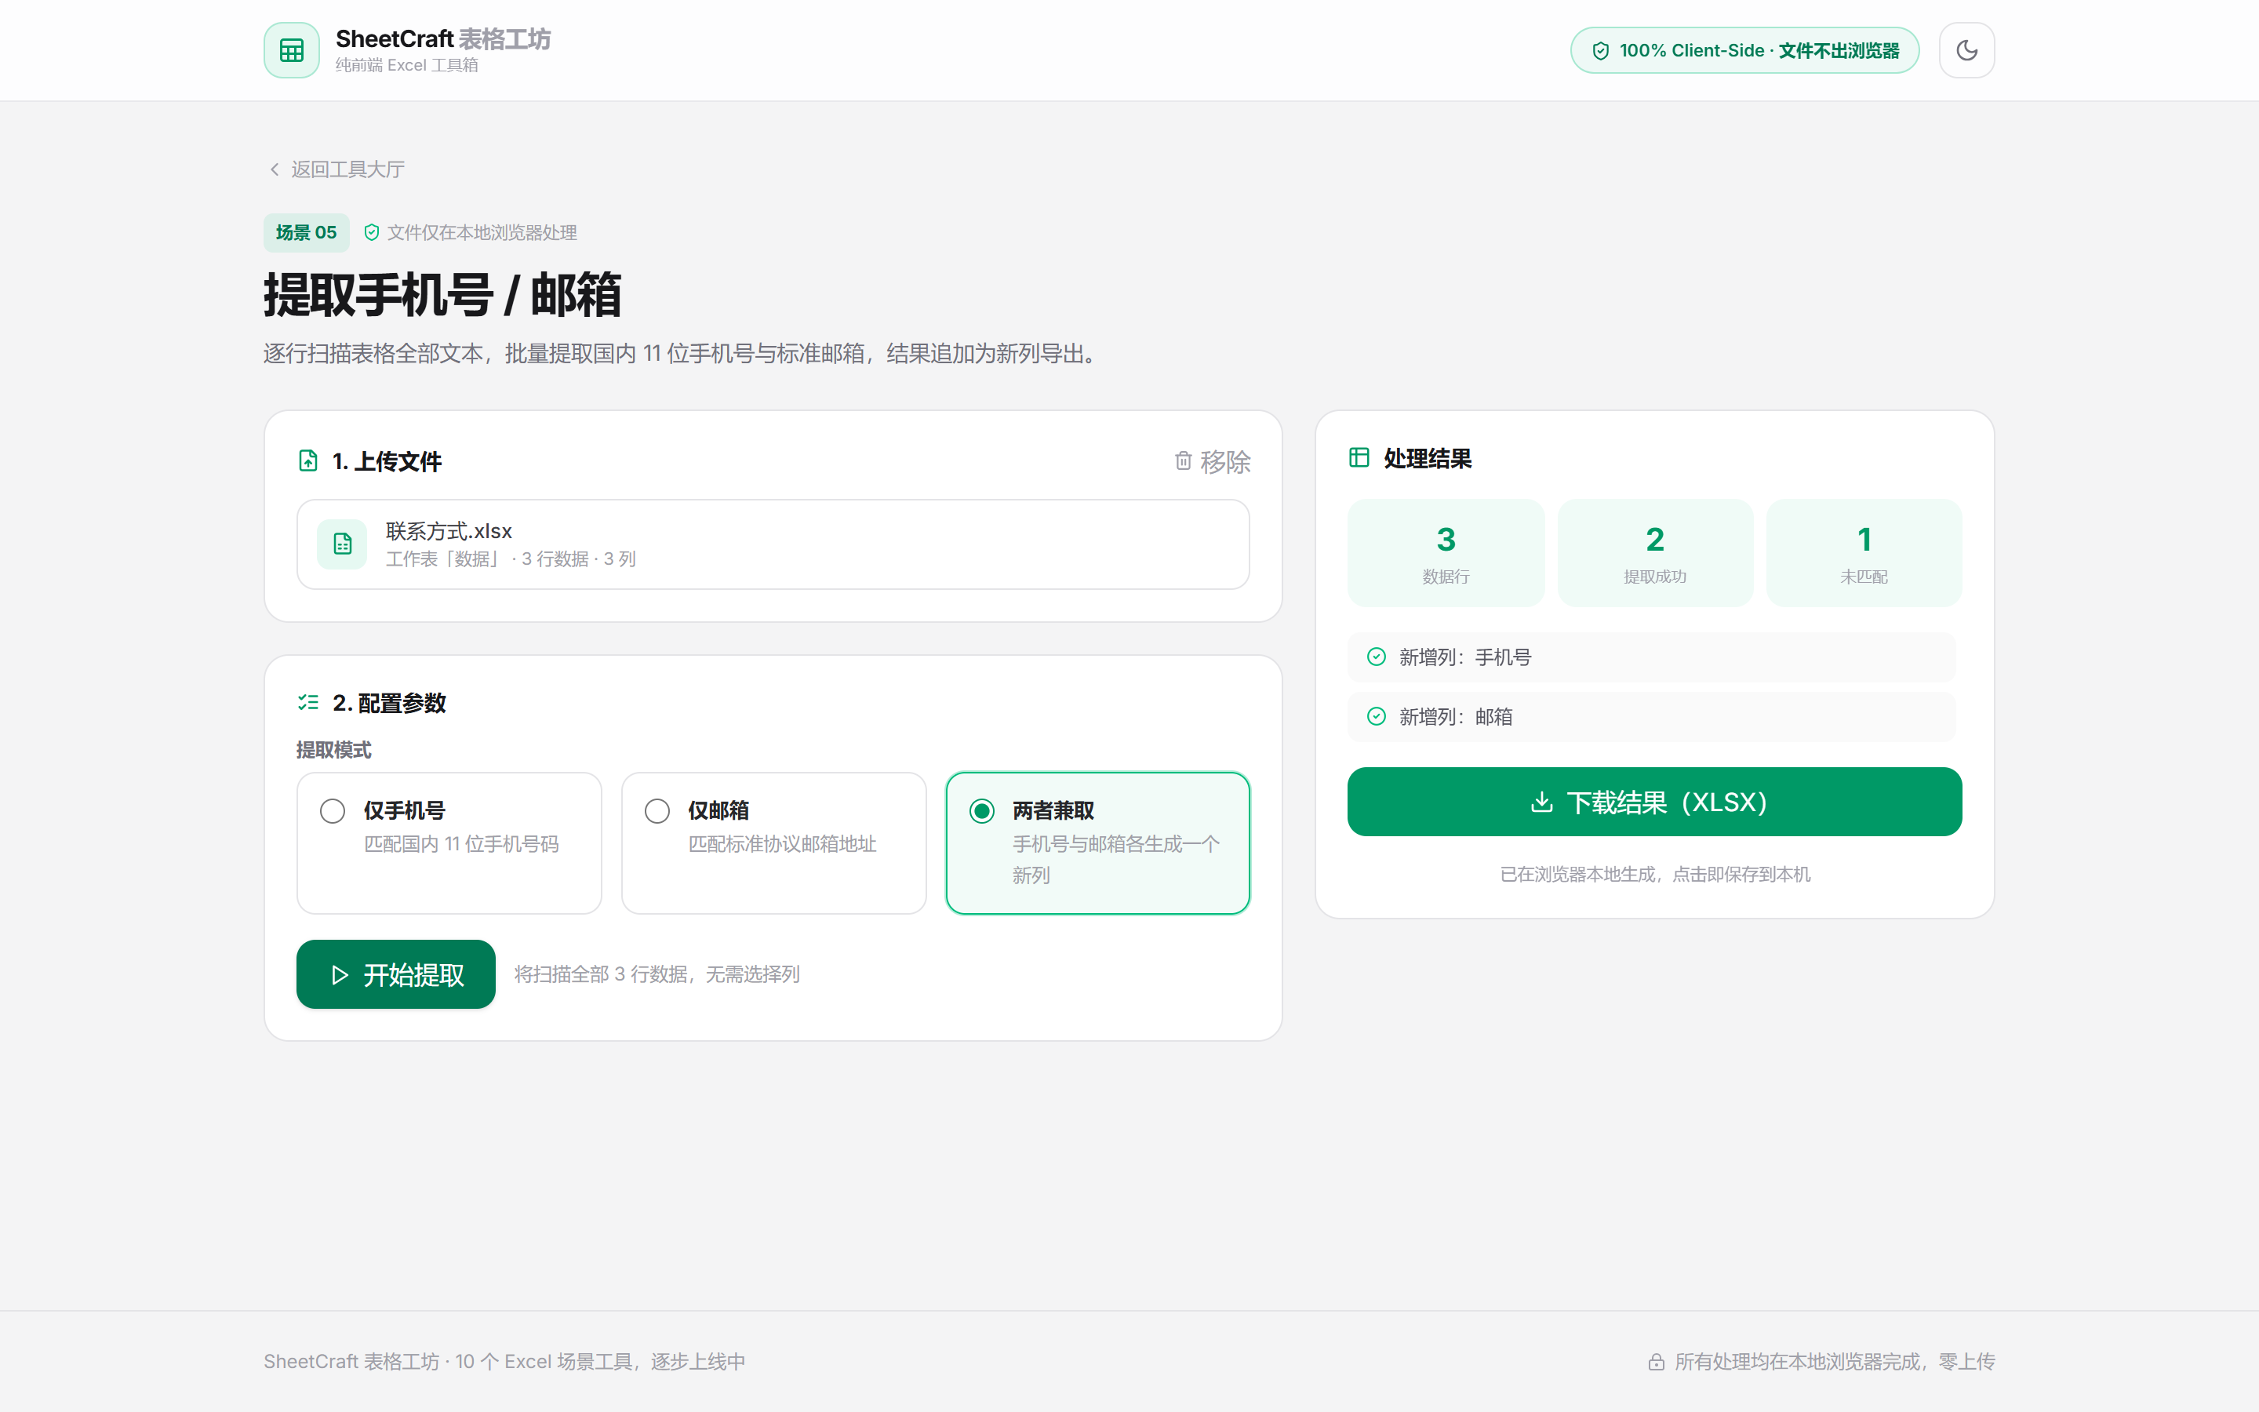Click the 所有处理均在本地浏览器完成，零上传 footer text
The width and height of the screenshot is (2259, 1412).
[x=1835, y=1362]
